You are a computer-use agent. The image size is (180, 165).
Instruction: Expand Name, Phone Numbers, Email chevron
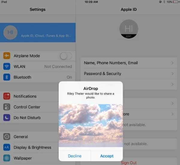point(172,63)
